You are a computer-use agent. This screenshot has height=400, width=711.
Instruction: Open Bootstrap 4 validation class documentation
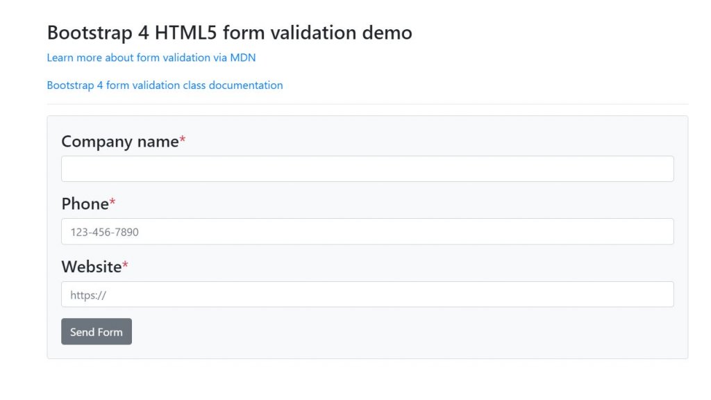pos(165,85)
